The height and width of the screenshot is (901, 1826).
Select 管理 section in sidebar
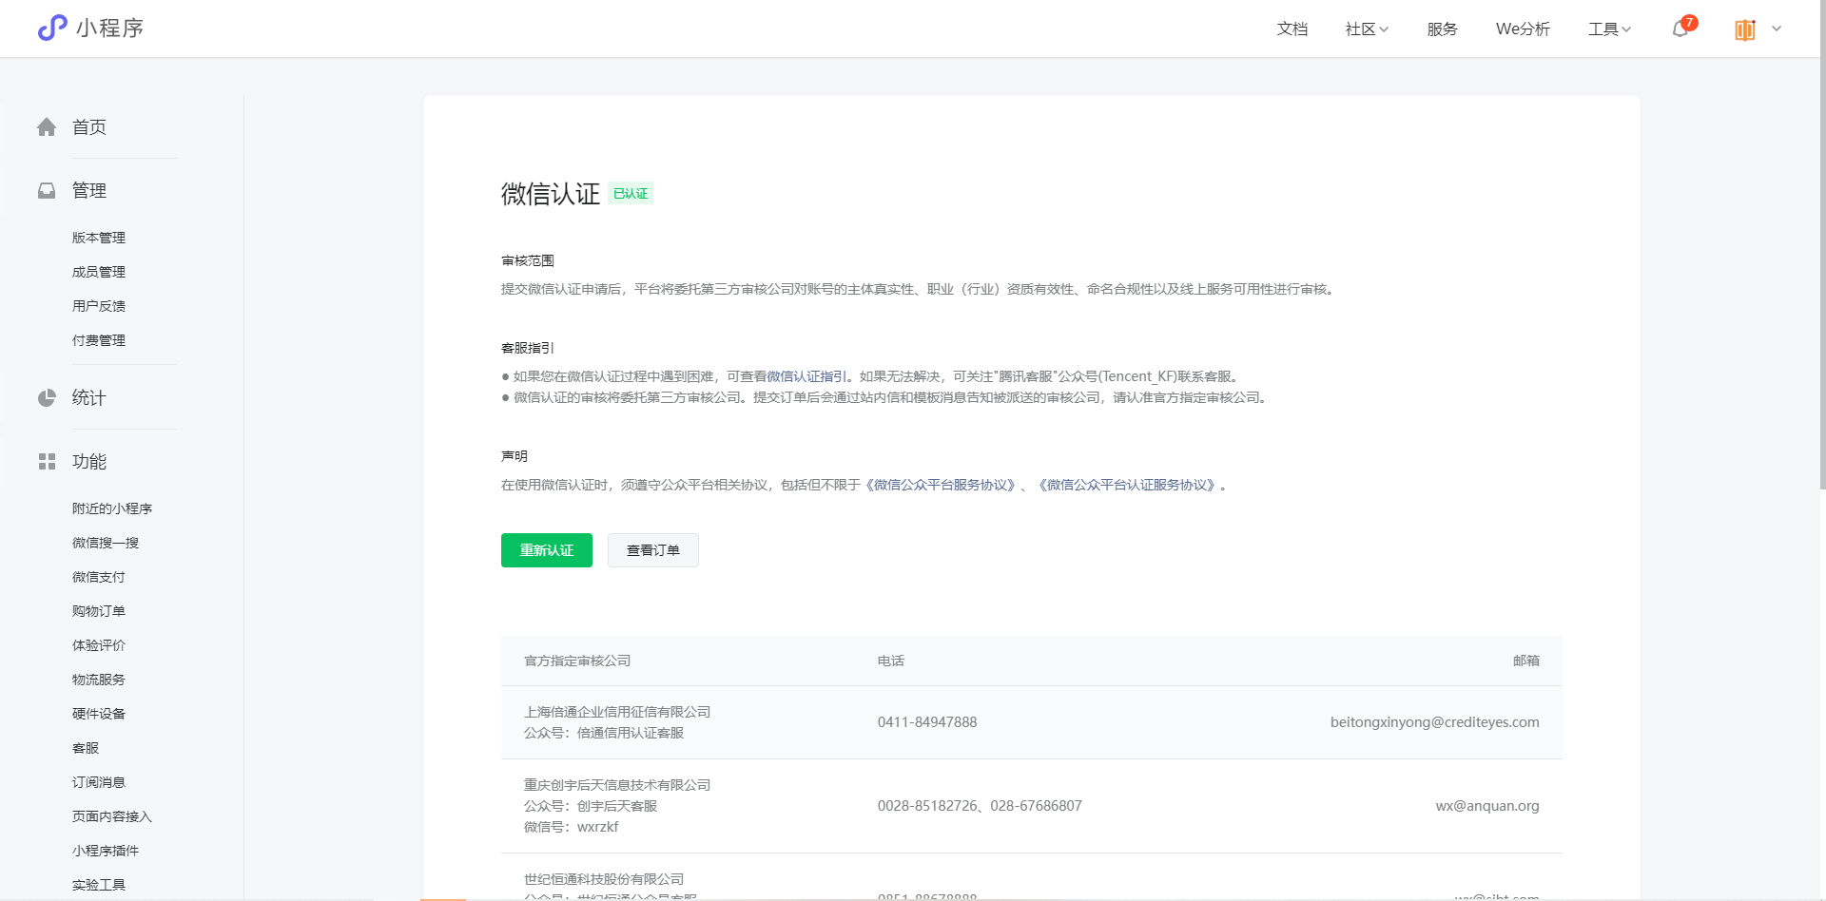(x=89, y=191)
